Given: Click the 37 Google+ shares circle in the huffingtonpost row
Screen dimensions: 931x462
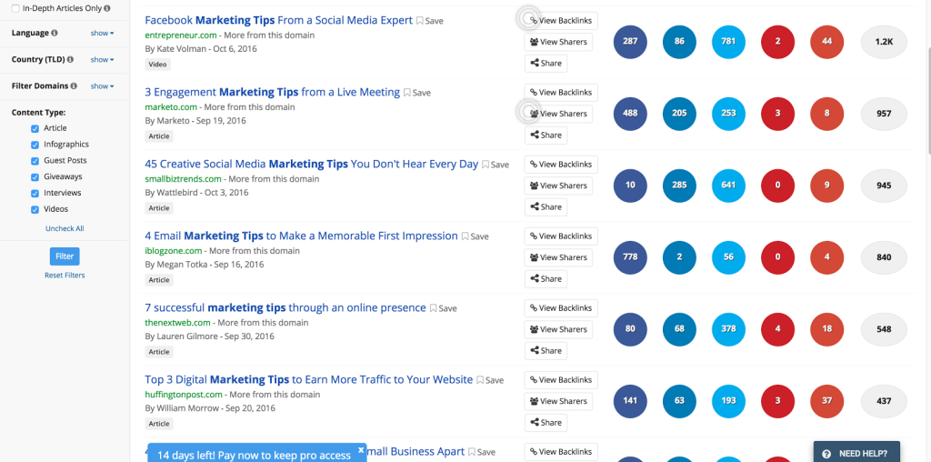Looking at the screenshot, I should pos(827,401).
